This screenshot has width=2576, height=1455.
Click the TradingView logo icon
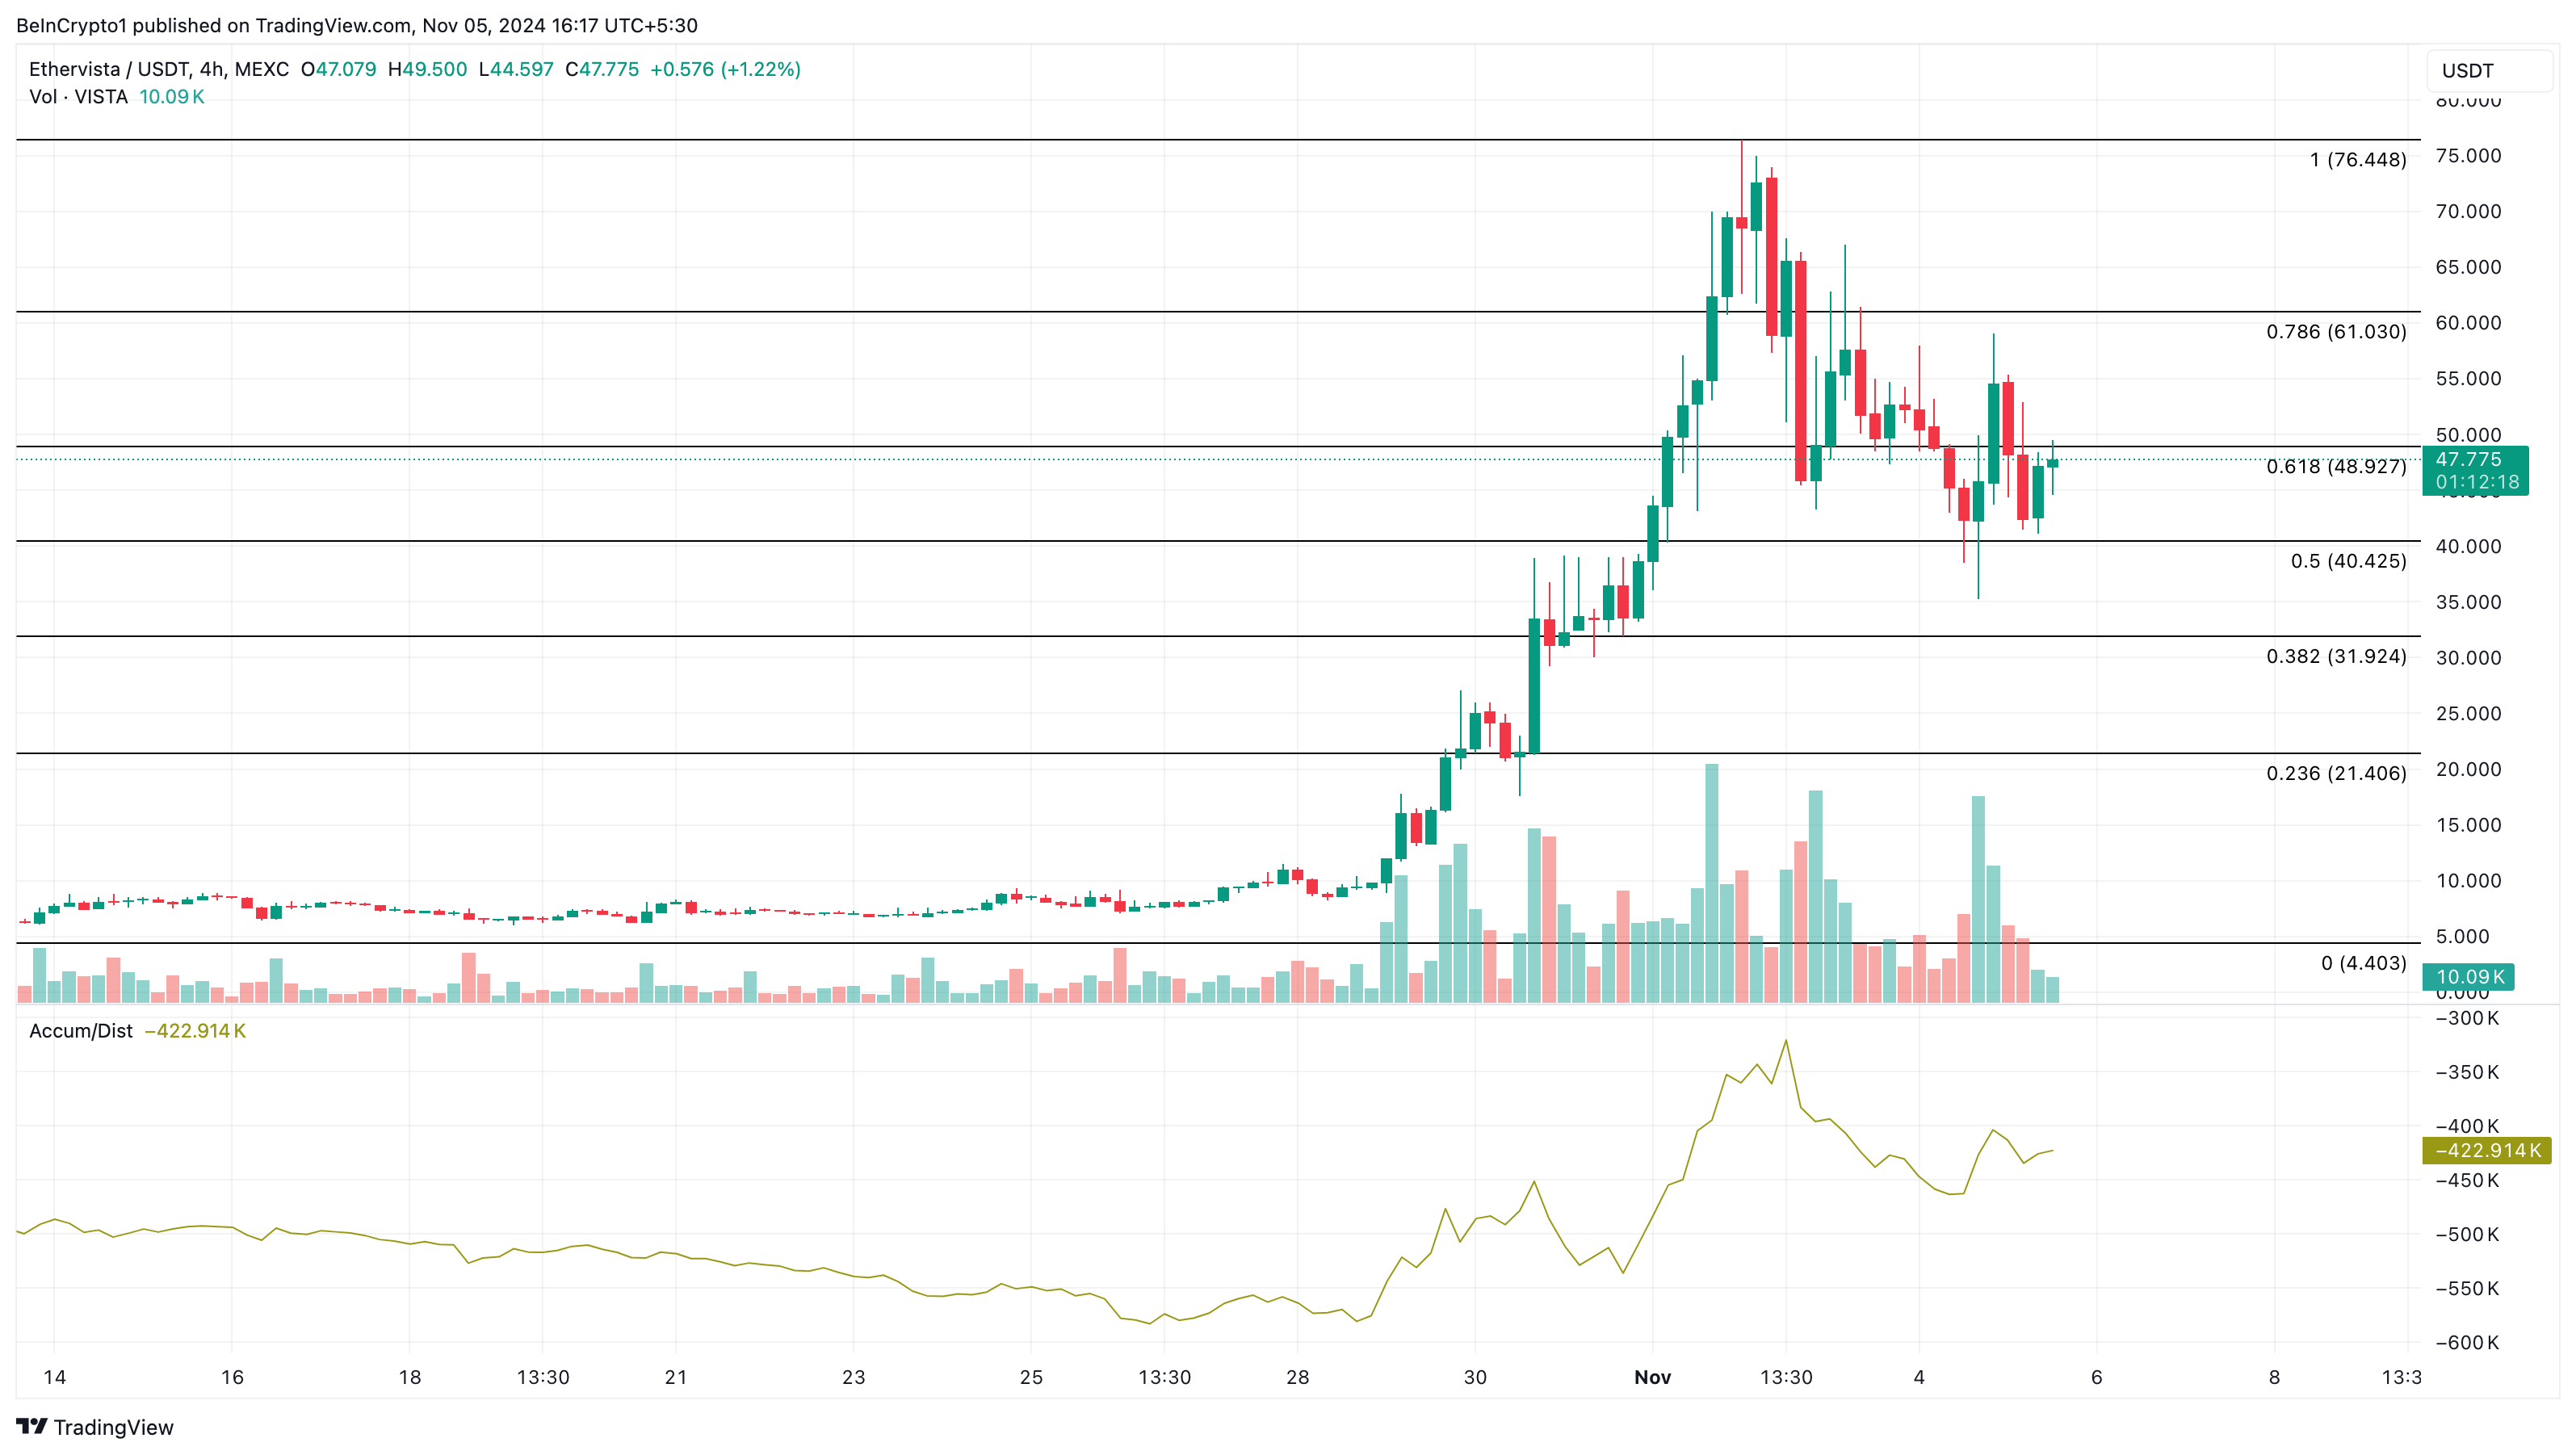tap(32, 1426)
